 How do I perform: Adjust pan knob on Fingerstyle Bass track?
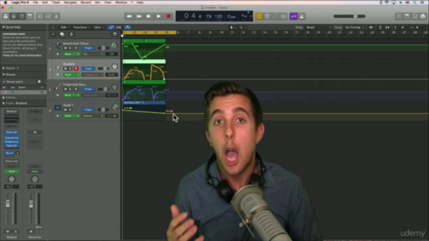point(115,87)
